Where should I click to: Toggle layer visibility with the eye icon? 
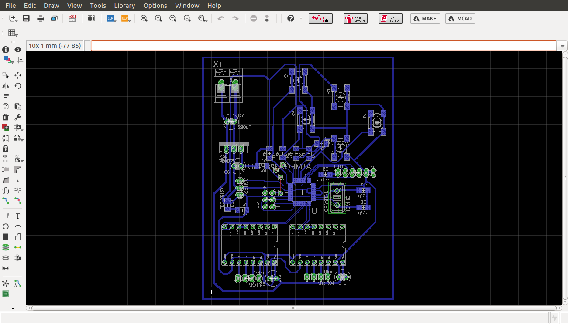18,50
